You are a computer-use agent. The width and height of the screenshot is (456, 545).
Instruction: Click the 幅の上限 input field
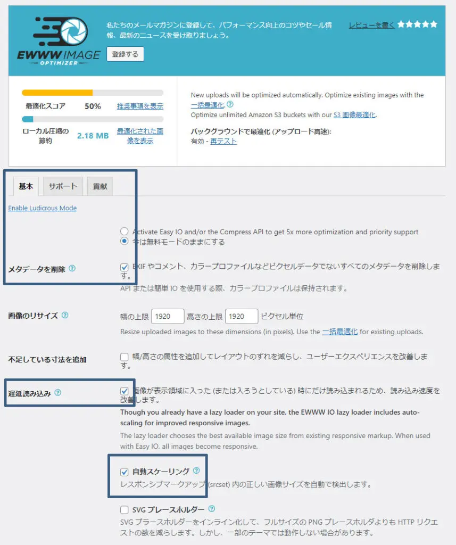click(x=168, y=316)
